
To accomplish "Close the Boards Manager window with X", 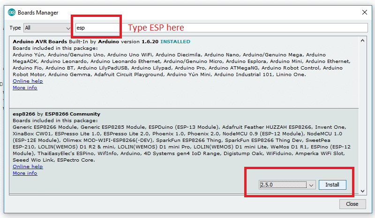I will click(365, 12).
